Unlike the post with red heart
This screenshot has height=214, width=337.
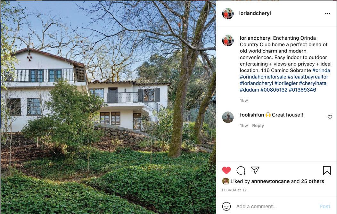(x=226, y=170)
